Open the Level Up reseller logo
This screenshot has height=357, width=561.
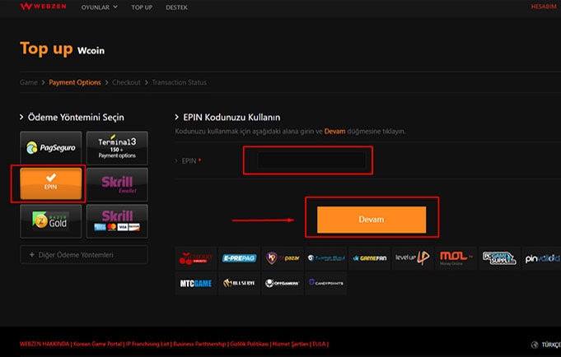coord(413,258)
